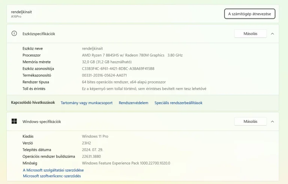This screenshot has height=184, width=288.
Task: Click the Kapcsolódó hivatkozások label
Action: 33,103
